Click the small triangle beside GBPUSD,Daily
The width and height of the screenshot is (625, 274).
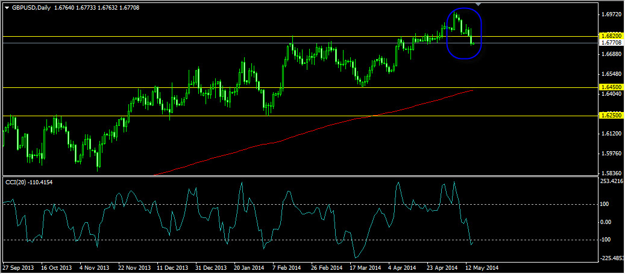pyautogui.click(x=7, y=8)
